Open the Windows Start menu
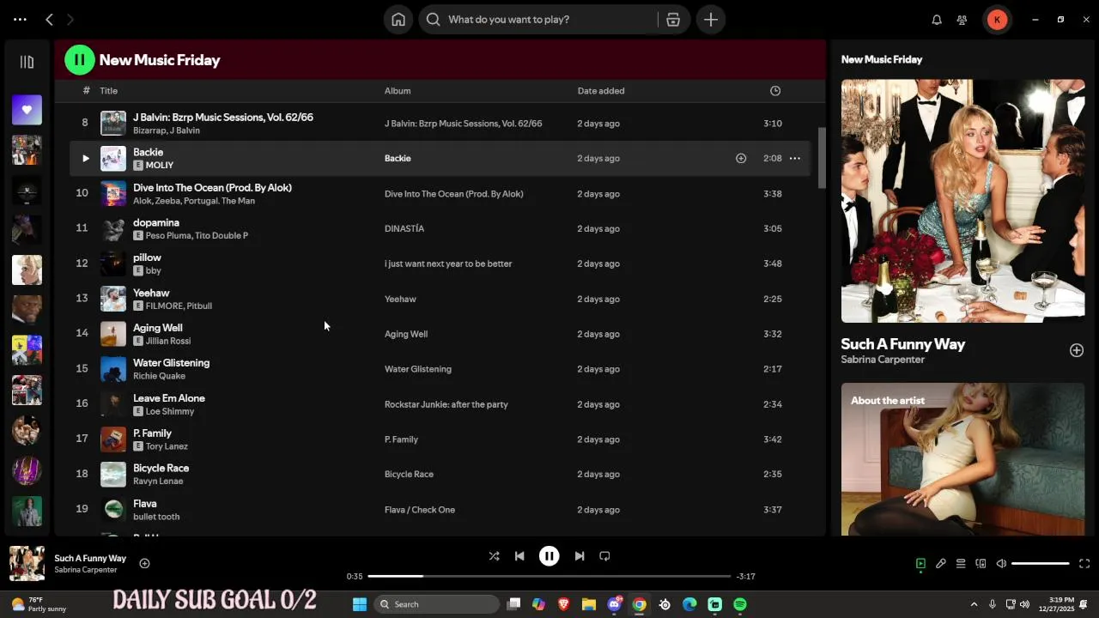This screenshot has height=618, width=1099. coord(360,604)
